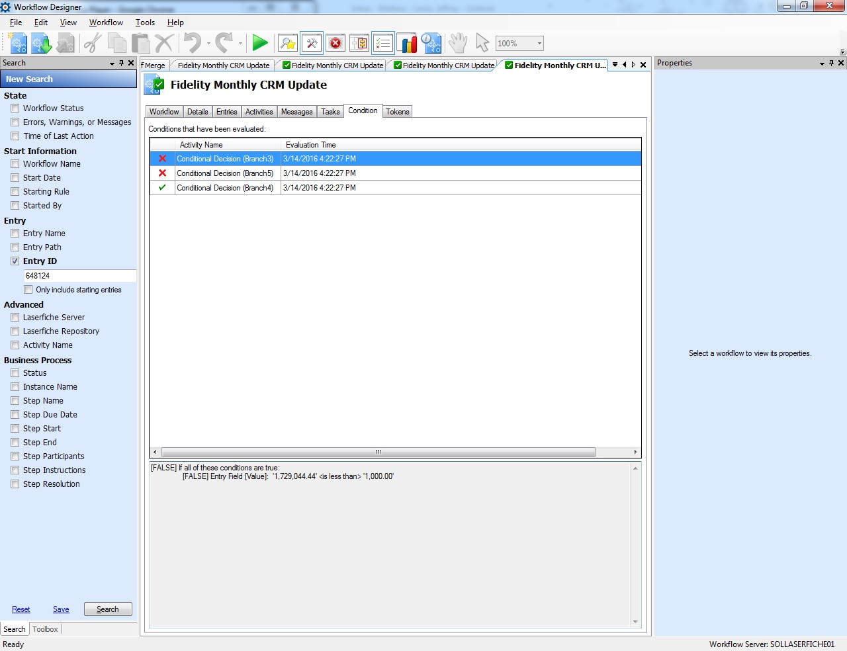Click the Evaluation Time column header

461,145
